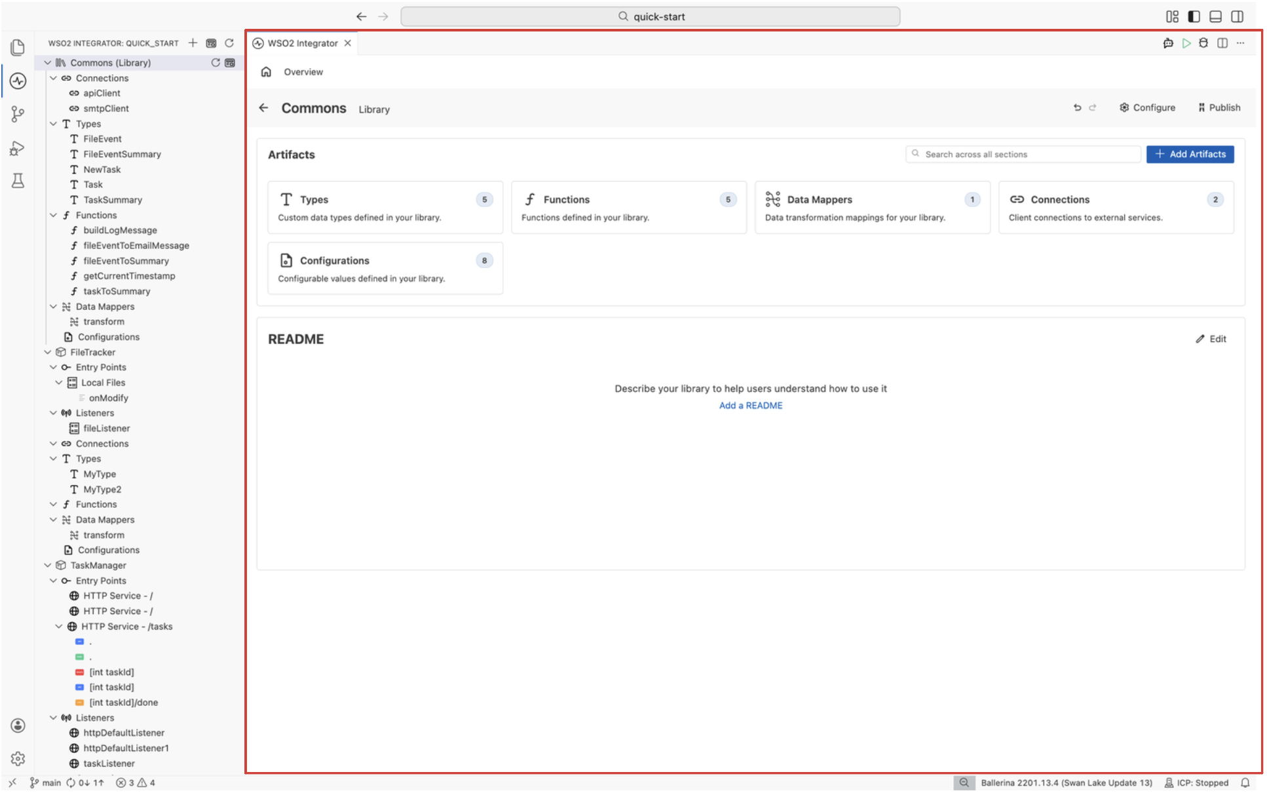The height and width of the screenshot is (793, 1267).
Task: Toggle the bottom panel visibility
Action: click(x=1216, y=16)
